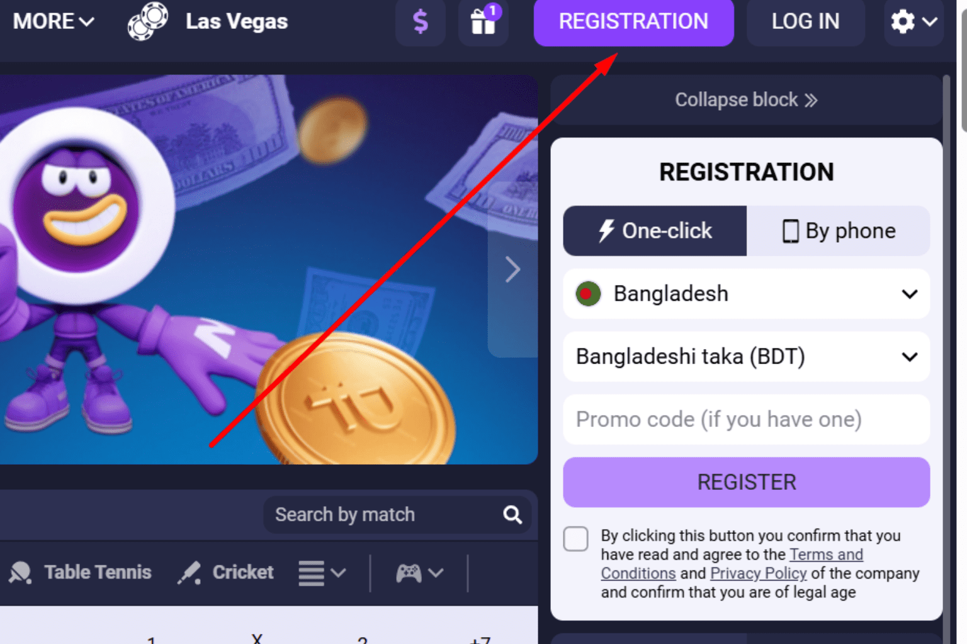967x644 pixels.
Task: Open the MORE dropdown
Action: pos(53,21)
